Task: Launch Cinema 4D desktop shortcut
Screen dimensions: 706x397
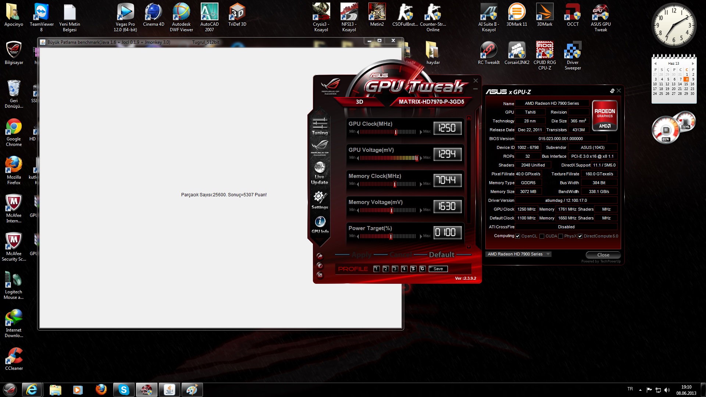Action: pos(153,15)
